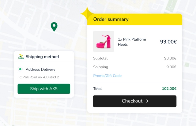
Task: Select the Address Delivery radio button
Action: (x=21, y=69)
